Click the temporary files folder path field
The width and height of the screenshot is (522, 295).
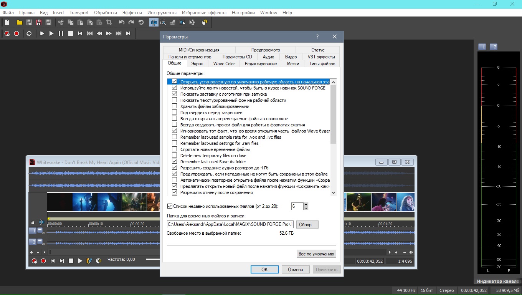[230, 224]
